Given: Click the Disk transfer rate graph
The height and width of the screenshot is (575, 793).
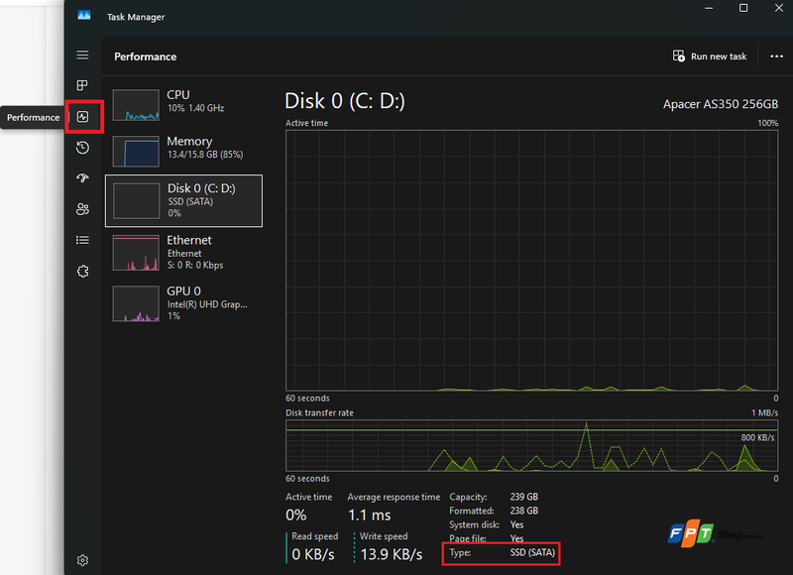Looking at the screenshot, I should click(531, 445).
